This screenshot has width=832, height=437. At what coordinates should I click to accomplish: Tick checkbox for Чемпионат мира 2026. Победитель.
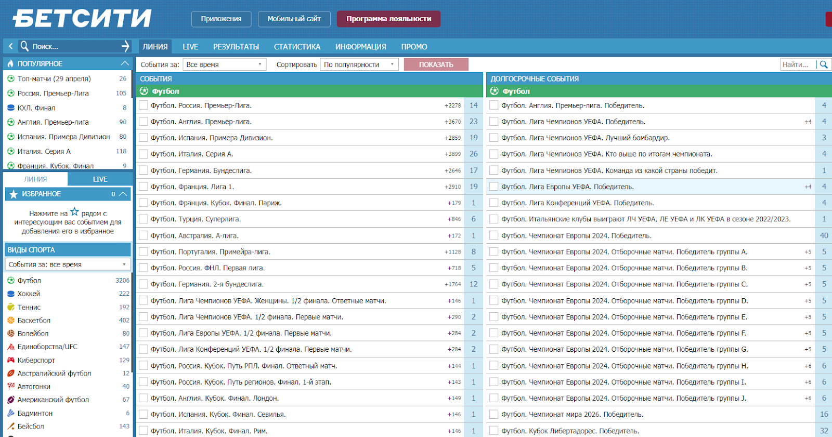pos(494,414)
